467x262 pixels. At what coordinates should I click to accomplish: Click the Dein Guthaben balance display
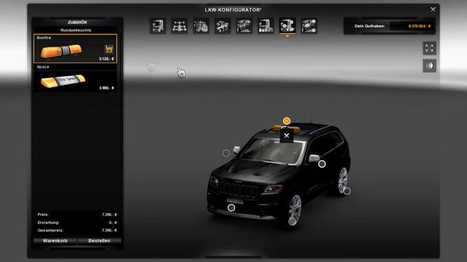click(390, 26)
